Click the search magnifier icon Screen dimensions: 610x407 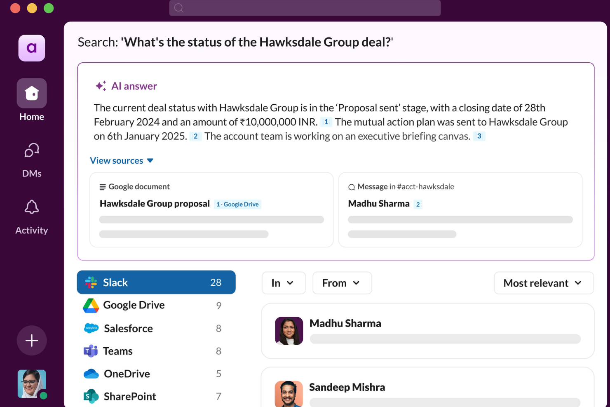click(178, 8)
